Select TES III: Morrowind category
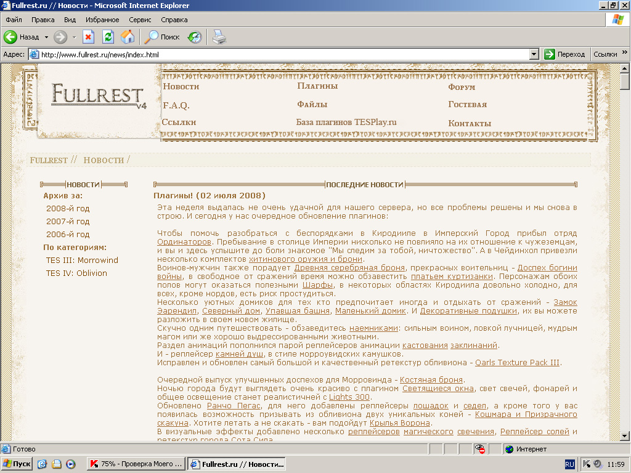 82,261
